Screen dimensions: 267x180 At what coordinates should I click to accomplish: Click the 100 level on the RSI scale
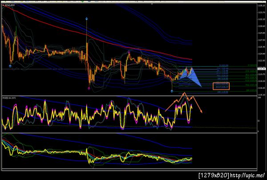click(x=259, y=98)
